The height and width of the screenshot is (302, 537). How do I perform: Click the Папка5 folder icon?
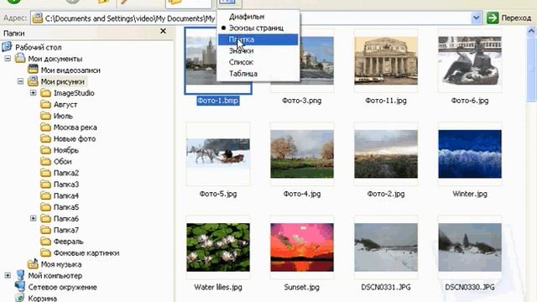(x=45, y=207)
